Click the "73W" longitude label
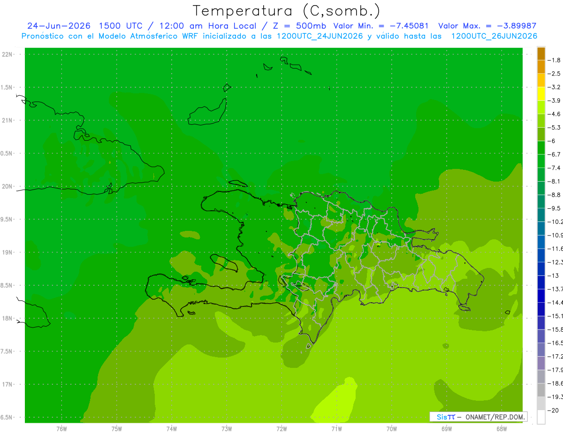 [227, 429]
